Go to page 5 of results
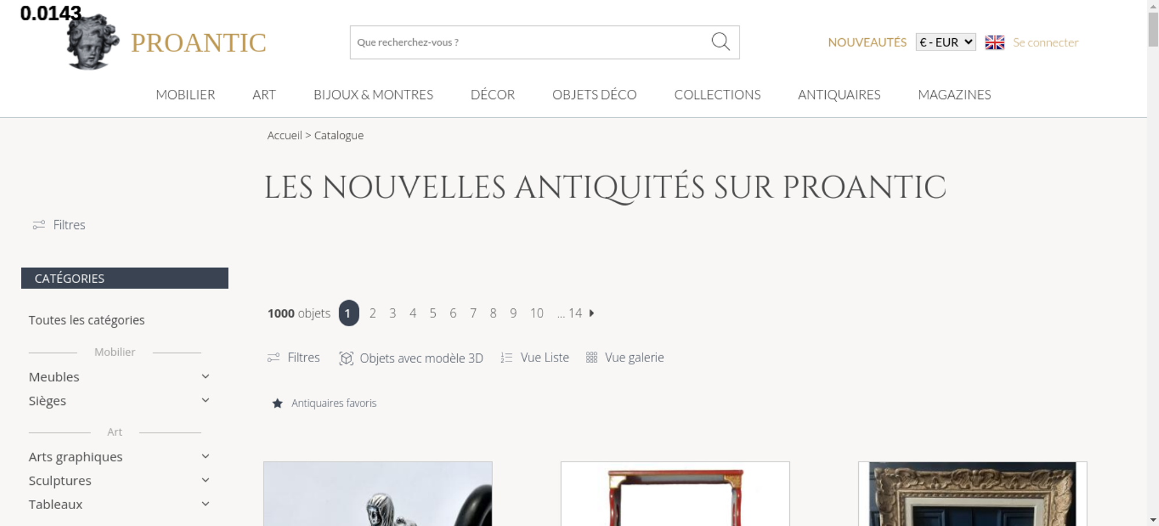1159x526 pixels. coord(433,313)
